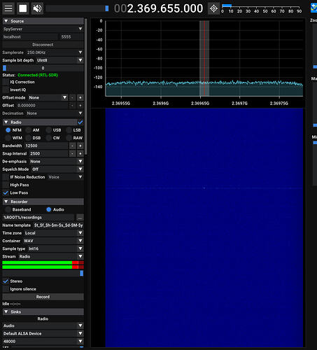
Task: Open the hamburger menu
Action: 8,8
